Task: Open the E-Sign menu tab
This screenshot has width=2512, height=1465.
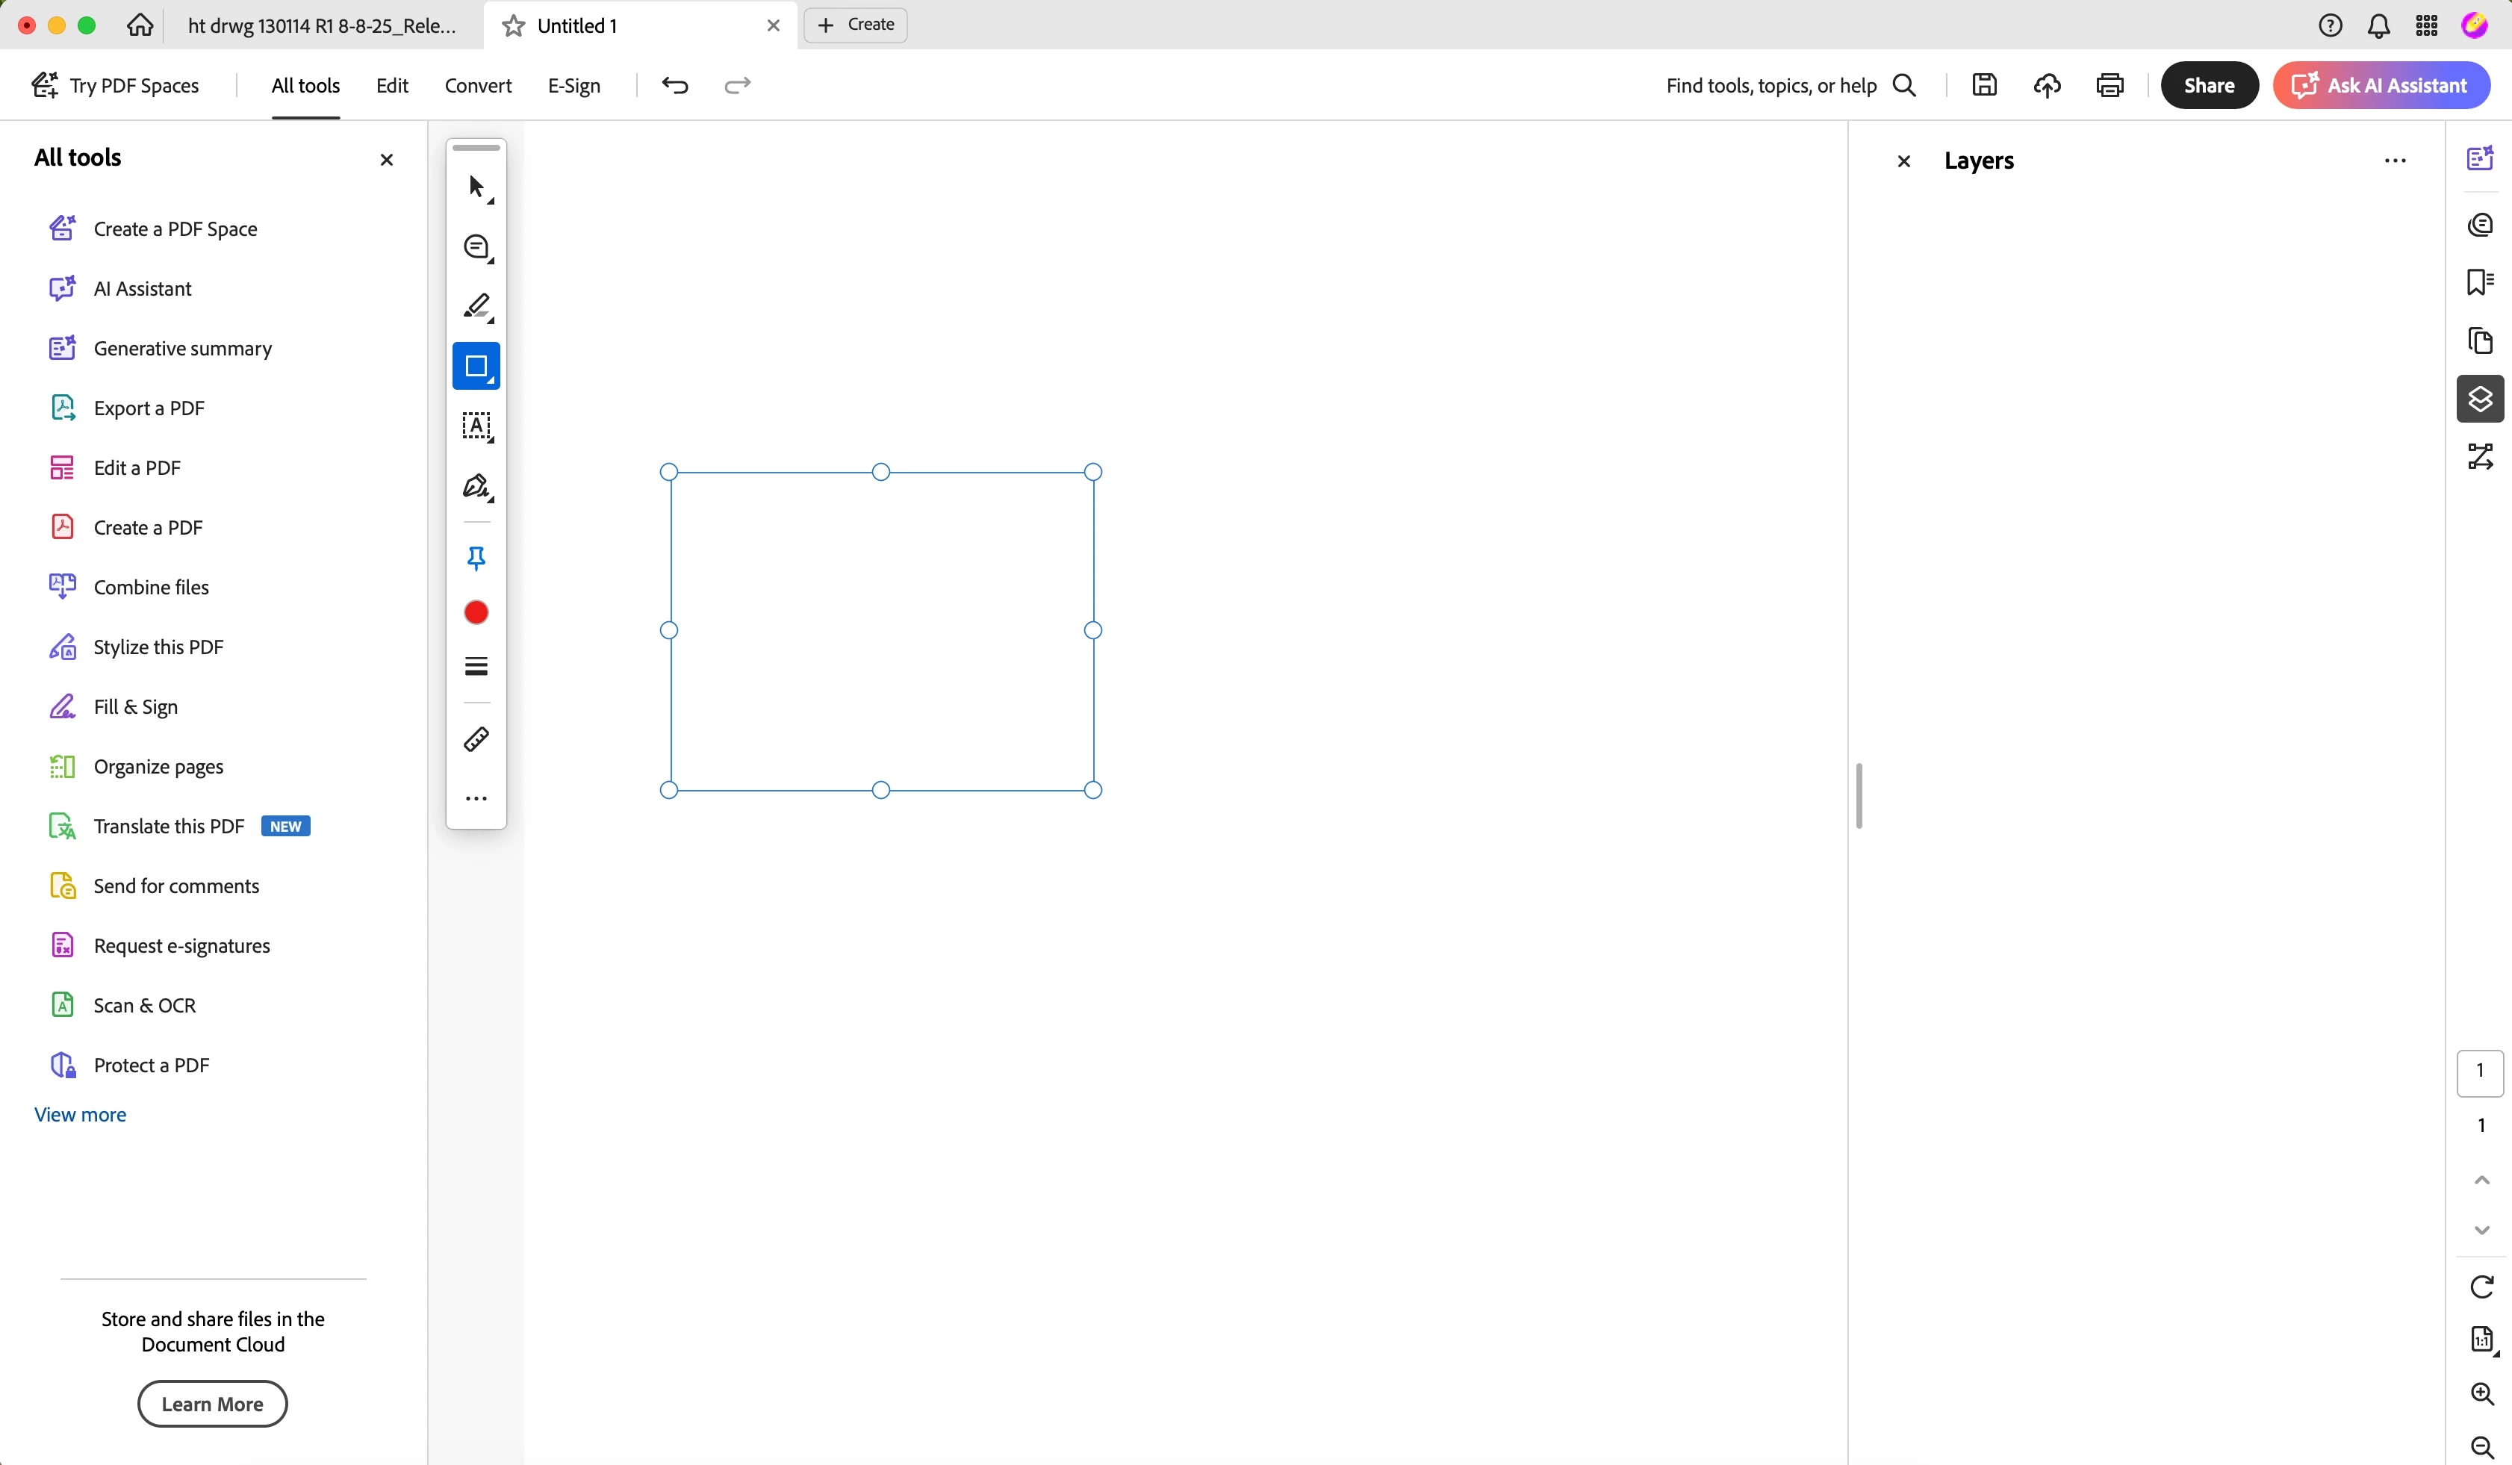Action: [x=573, y=86]
